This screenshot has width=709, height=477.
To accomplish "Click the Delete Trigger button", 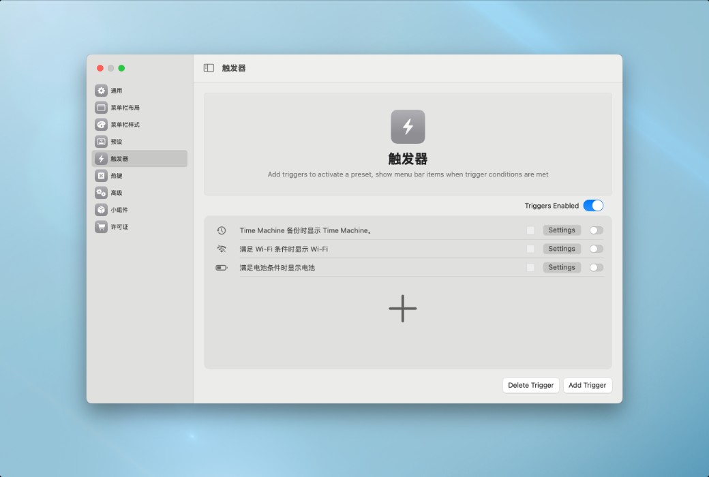I will click(531, 385).
